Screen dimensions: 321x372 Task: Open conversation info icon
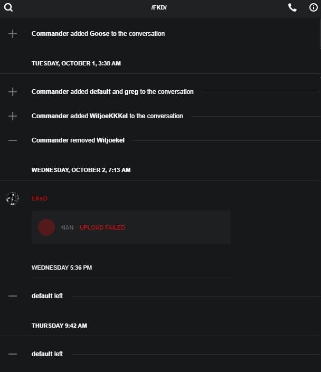(x=313, y=7)
